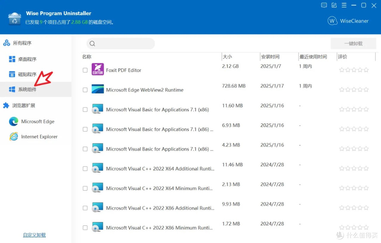Click the 2.12 GB size value
Image resolution: width=381 pixels, height=243 pixels.
coord(230,66)
